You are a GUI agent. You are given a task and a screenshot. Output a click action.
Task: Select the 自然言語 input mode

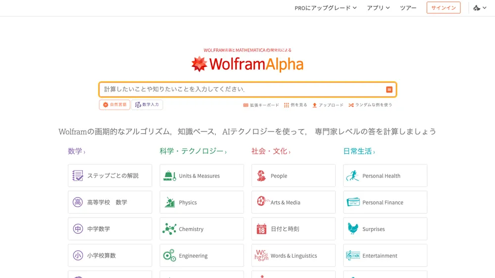115,105
